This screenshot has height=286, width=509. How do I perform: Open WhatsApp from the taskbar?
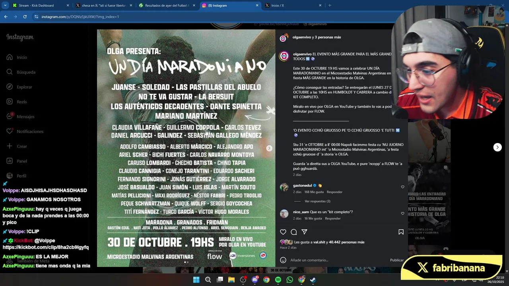coord(290,280)
